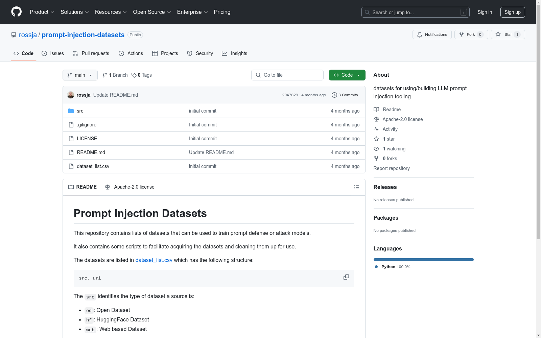Open the Insights tab
The width and height of the screenshot is (541, 338).
(235, 53)
